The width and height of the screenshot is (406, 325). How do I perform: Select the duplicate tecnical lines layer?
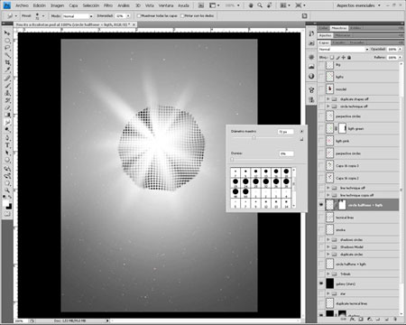[x=358, y=303]
